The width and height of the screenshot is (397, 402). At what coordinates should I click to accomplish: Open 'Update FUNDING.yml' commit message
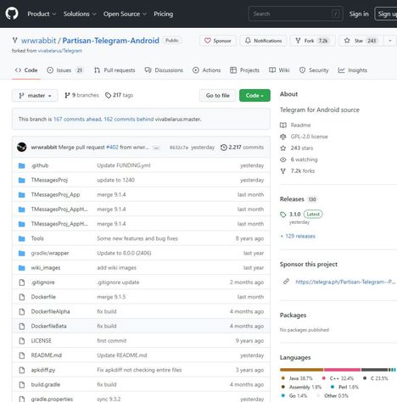pyautogui.click(x=124, y=165)
